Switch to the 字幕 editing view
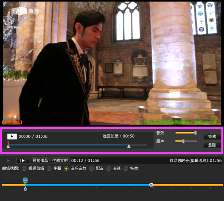Viewport: 224px width, 201px height. point(49,169)
